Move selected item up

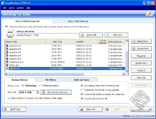141,78
